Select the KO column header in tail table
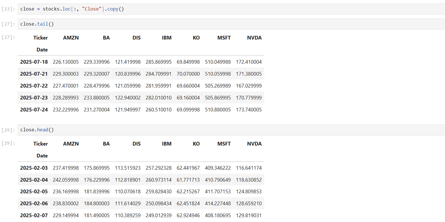Viewport: 445px width, 222px height. (x=196, y=38)
